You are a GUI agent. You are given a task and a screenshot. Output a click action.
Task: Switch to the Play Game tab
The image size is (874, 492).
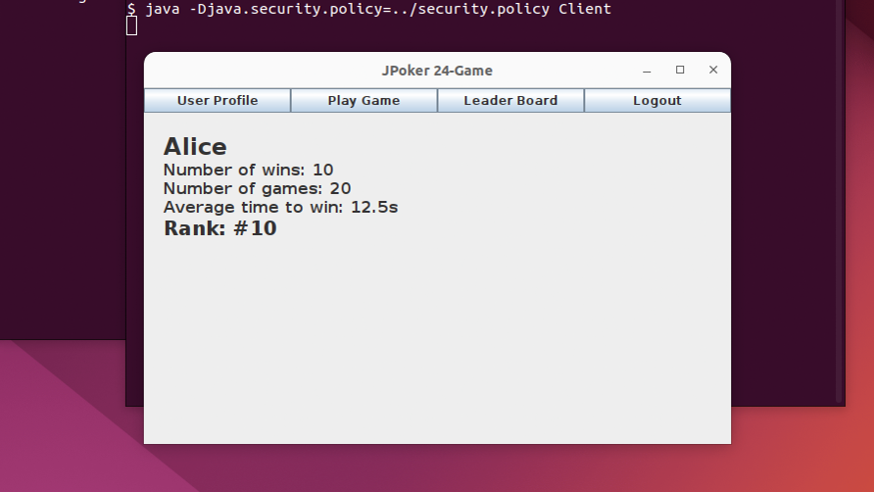tap(364, 100)
